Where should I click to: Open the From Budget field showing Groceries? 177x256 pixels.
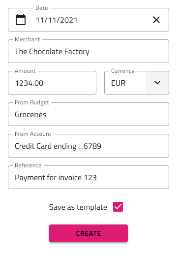click(x=88, y=114)
